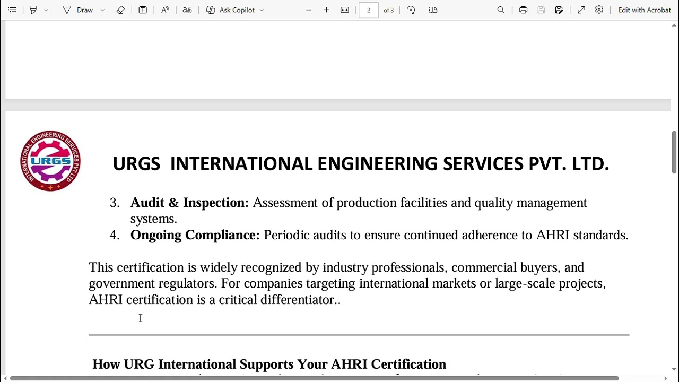The width and height of the screenshot is (679, 382).
Task: Click the 'How URG International Supports' heading
Action: click(269, 364)
